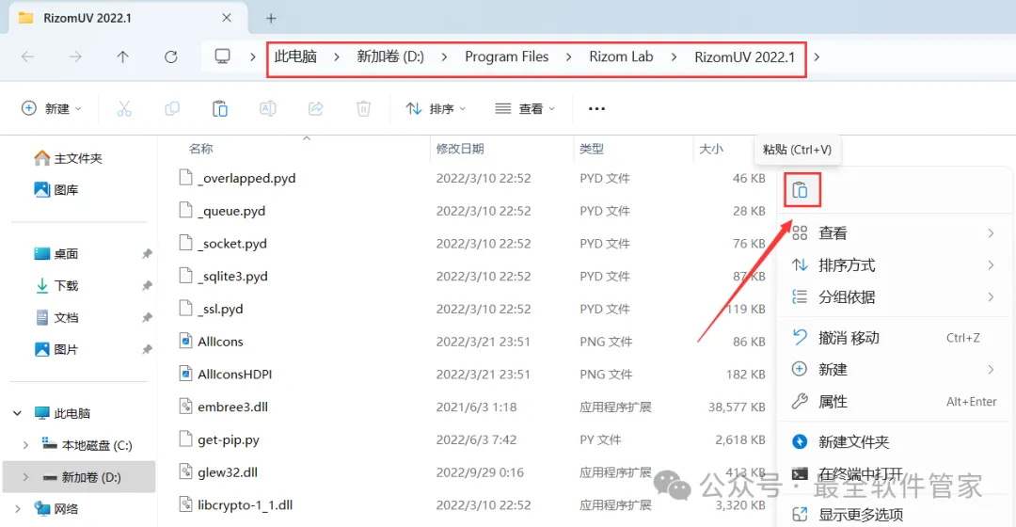Click chevron after Program Files in address bar
This screenshot has height=527, width=1016.
(568, 57)
